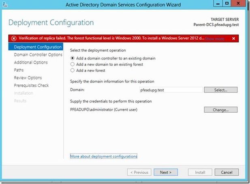This screenshot has width=250, height=184.
Task: Go to Domain Controller Options step
Action: (38, 55)
